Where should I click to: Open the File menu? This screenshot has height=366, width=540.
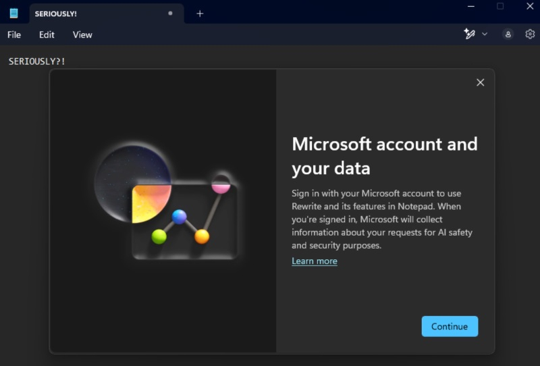tap(14, 34)
